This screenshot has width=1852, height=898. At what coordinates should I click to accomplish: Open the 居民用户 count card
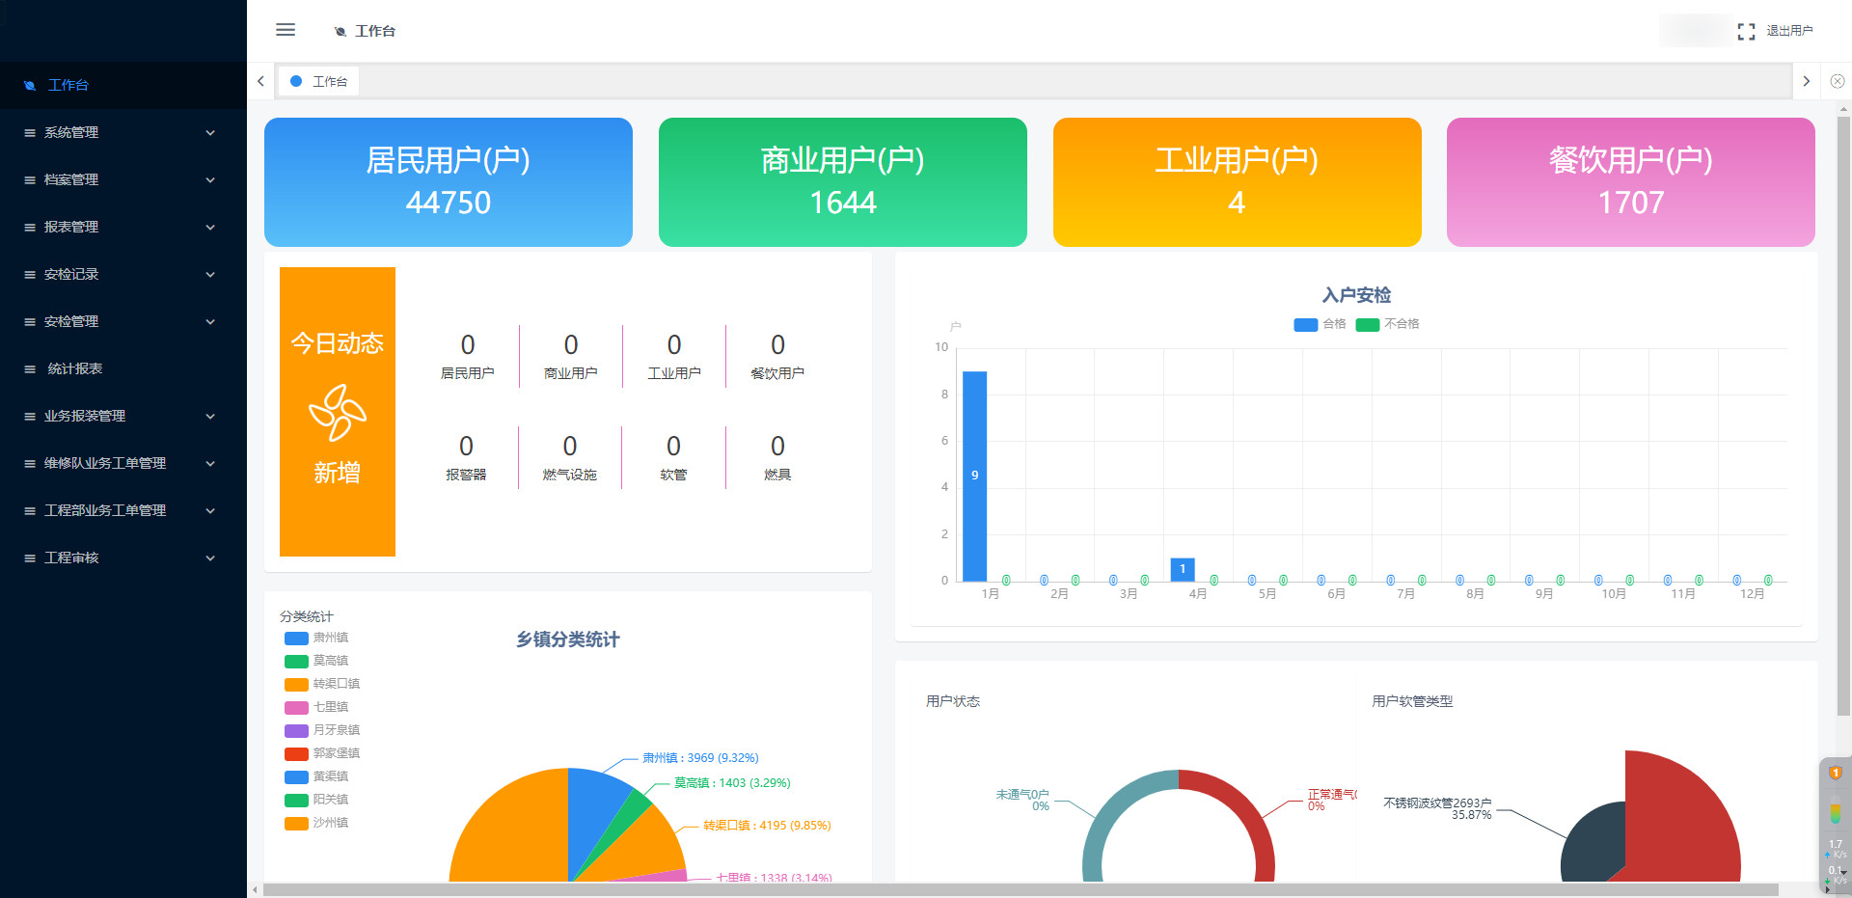[x=449, y=182]
